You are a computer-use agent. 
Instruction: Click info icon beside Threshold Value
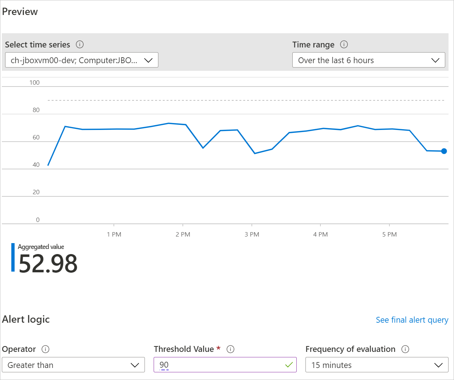pyautogui.click(x=230, y=349)
